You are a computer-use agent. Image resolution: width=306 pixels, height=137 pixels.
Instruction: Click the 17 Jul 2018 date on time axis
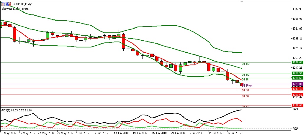(x=235, y=133)
